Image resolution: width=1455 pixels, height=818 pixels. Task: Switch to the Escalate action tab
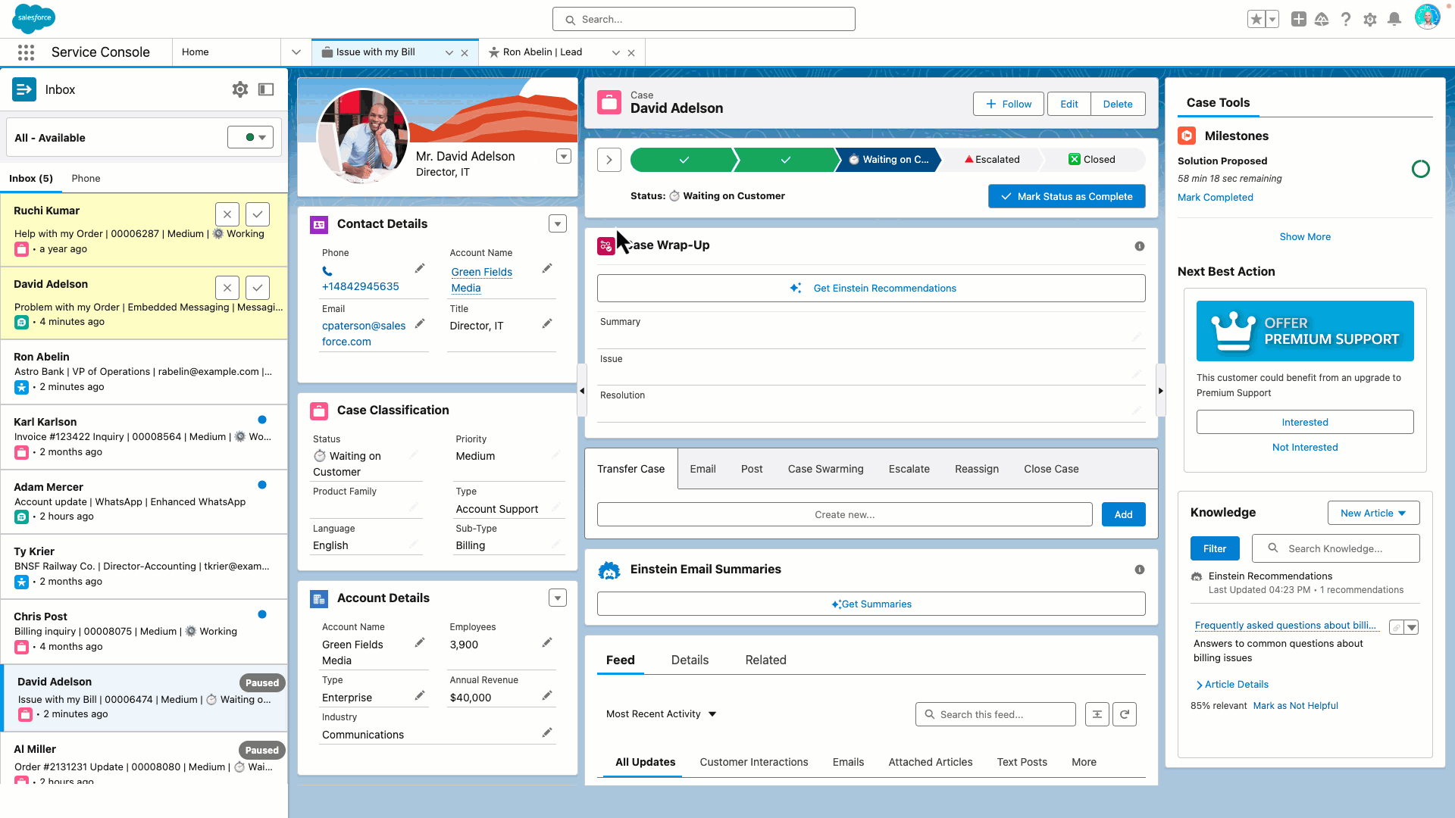pos(909,469)
